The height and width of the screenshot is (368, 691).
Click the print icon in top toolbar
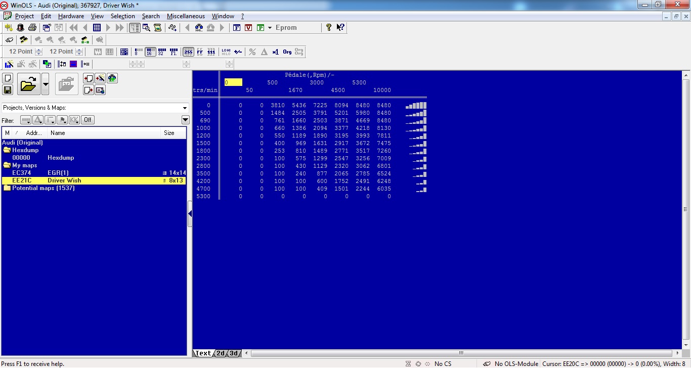pyautogui.click(x=32, y=28)
